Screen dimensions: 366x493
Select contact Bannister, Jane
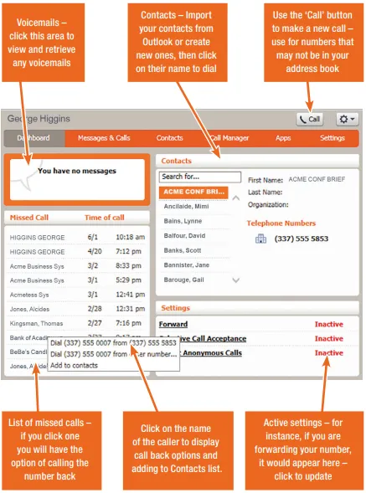pos(186,265)
